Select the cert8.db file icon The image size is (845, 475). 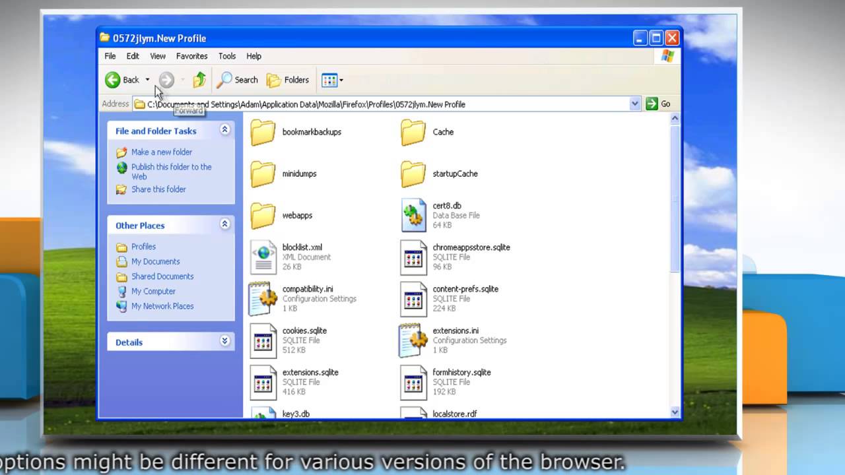point(414,216)
